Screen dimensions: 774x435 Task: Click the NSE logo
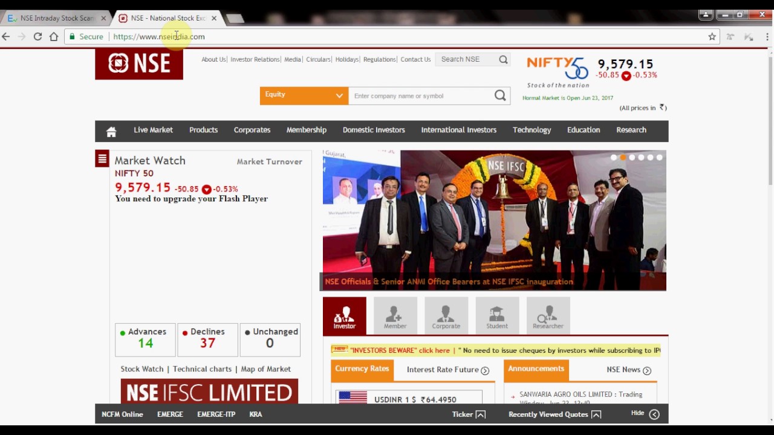point(139,64)
